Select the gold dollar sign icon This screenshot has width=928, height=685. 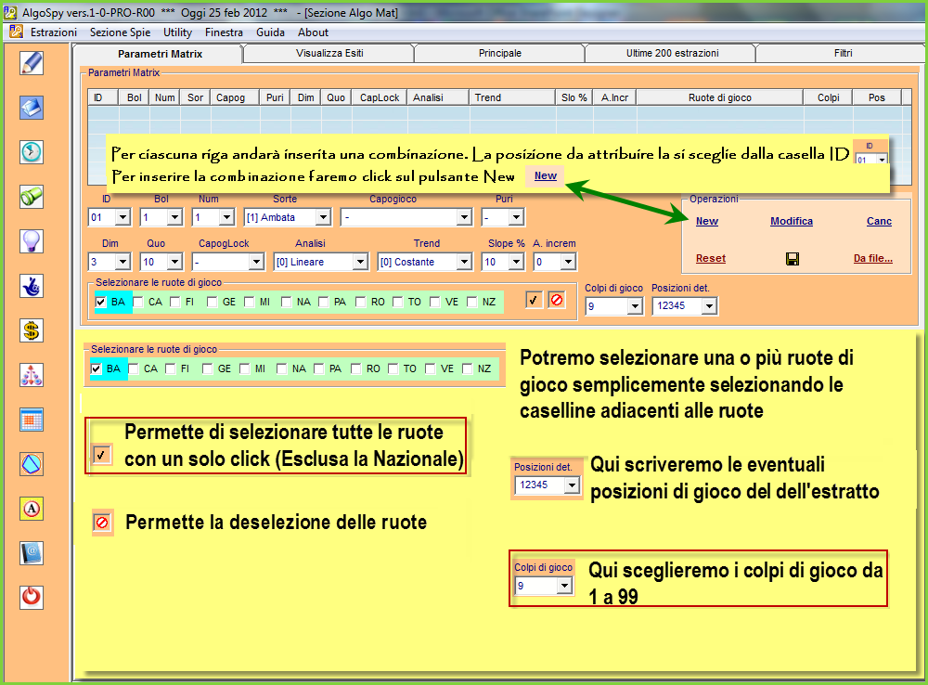pos(32,330)
